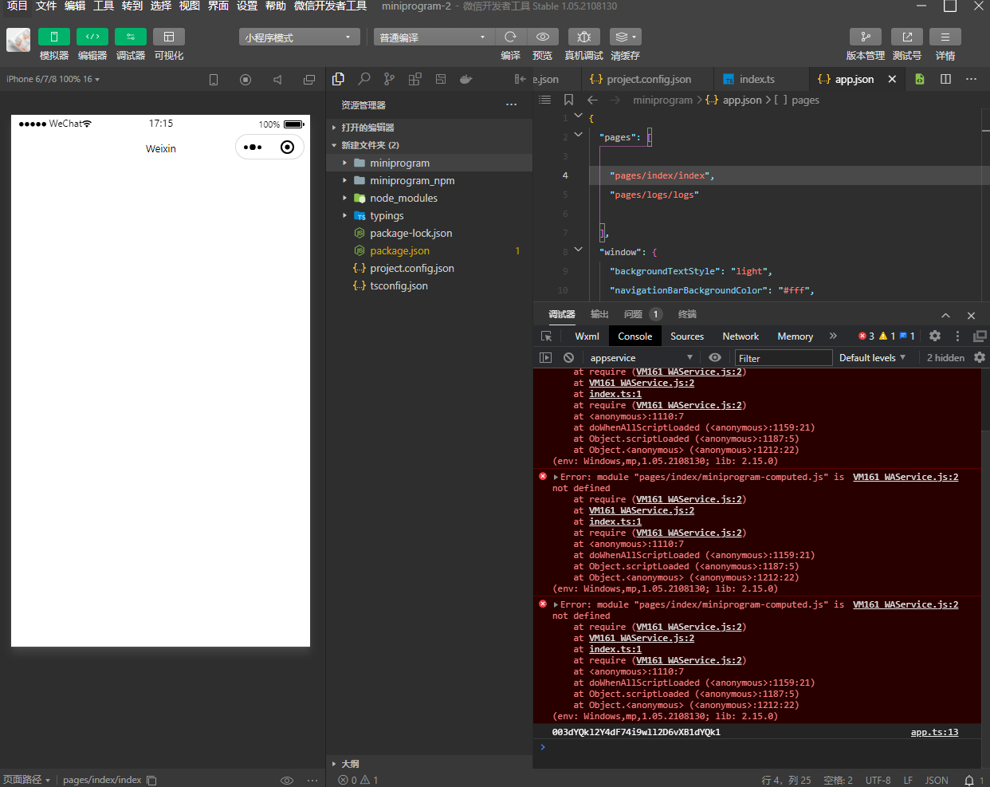Screen dimensions: 990x787
Task: Click the element inspect picker icon
Action: tap(546, 336)
